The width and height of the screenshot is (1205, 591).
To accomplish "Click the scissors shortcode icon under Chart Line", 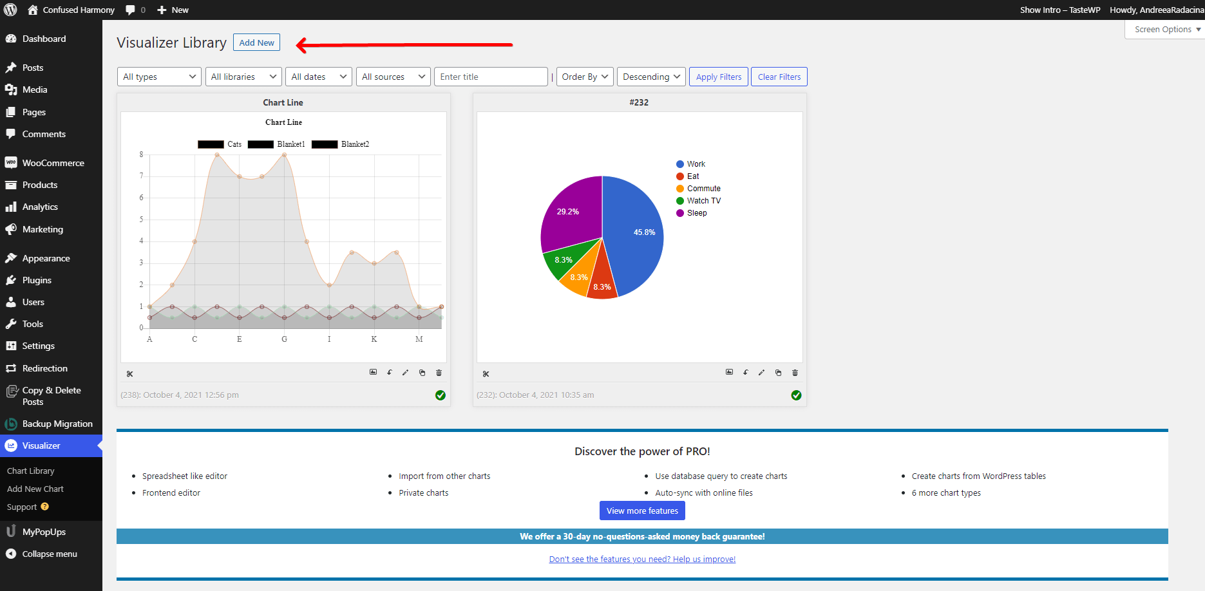I will pyautogui.click(x=129, y=374).
